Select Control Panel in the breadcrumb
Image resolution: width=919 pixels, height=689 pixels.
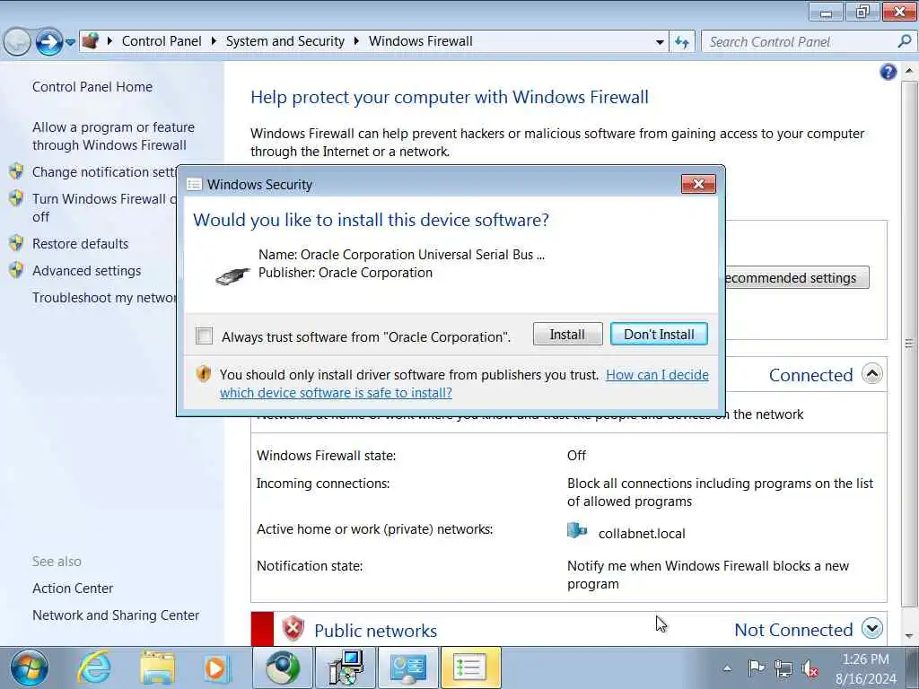162,41
